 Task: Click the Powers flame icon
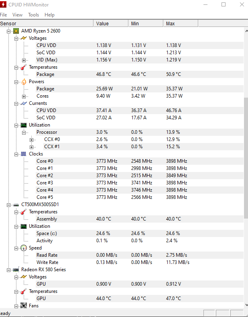tap(24, 82)
